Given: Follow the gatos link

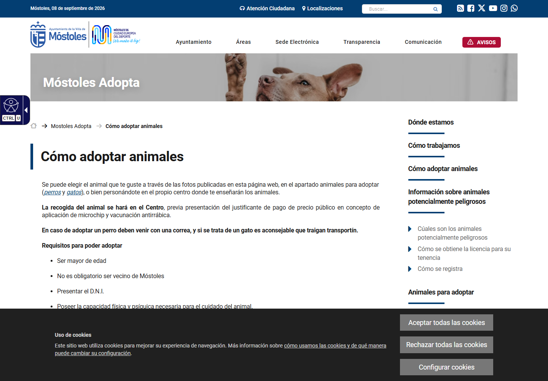Looking at the screenshot, I should point(74,192).
